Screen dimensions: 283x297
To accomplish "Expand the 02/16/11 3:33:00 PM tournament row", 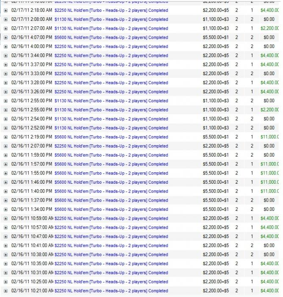I will [6, 74].
